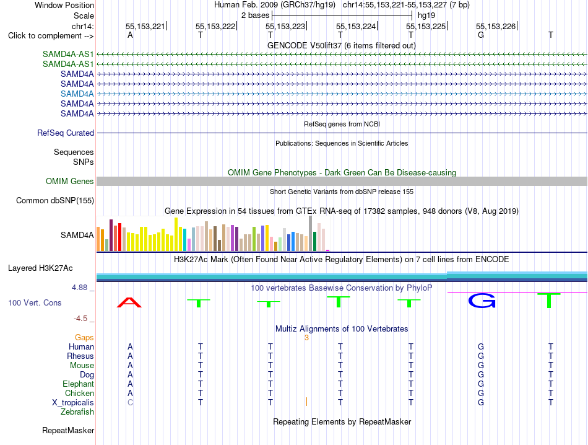Viewport: 588px width, 445px height.
Task: Click the -4.5 PhyloP lower value
Action: (80, 319)
